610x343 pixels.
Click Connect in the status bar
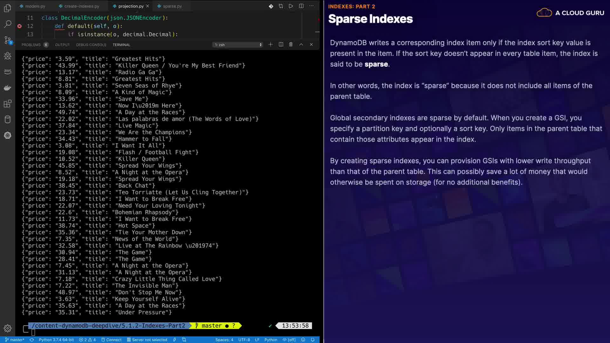[112, 340]
